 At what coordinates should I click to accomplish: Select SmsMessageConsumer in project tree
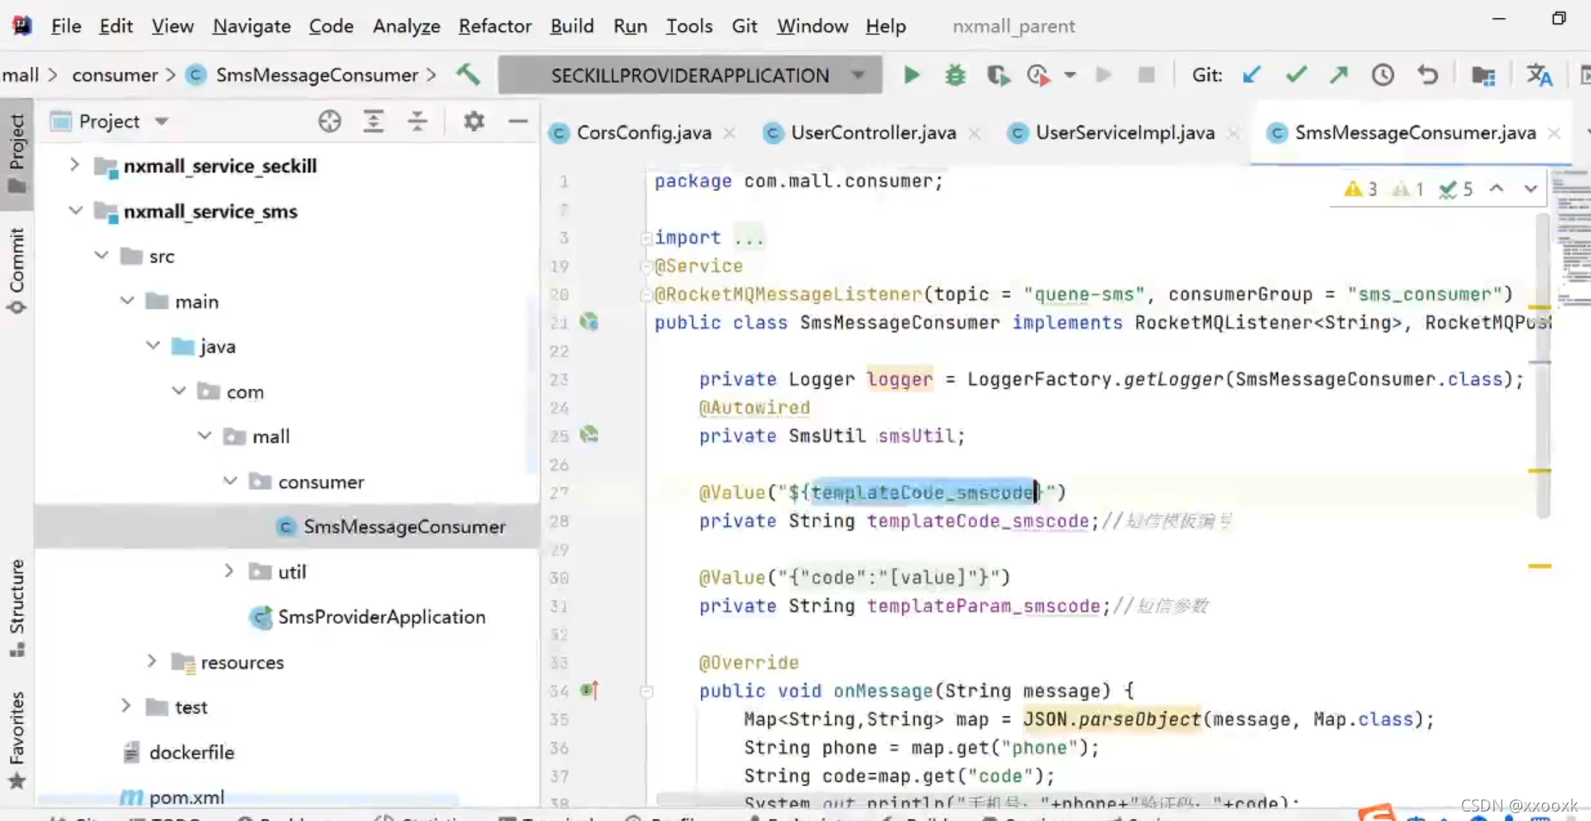288,526
